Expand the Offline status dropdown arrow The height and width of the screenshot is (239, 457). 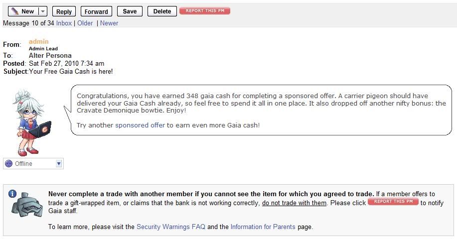point(59,164)
